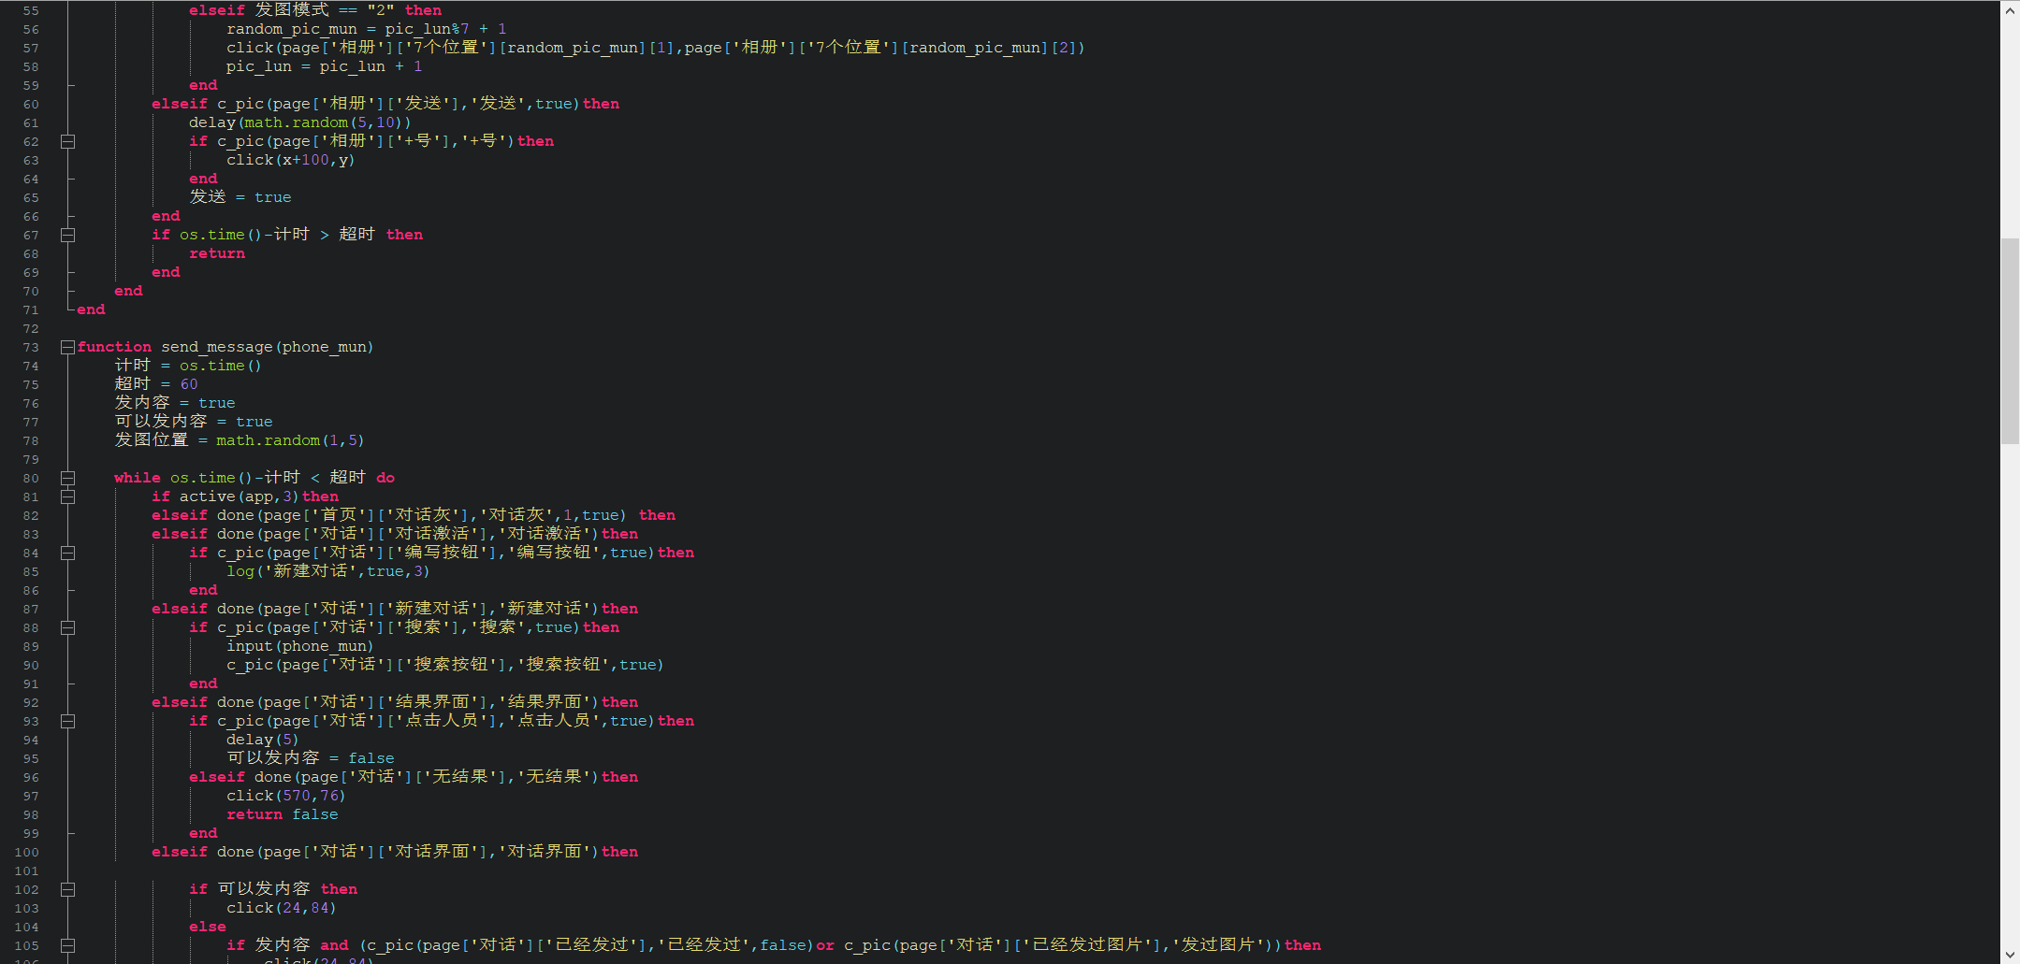Screen dimensions: 2020x964
Task: Click the phone_mun parameter on line 73
Action: click(324, 347)
